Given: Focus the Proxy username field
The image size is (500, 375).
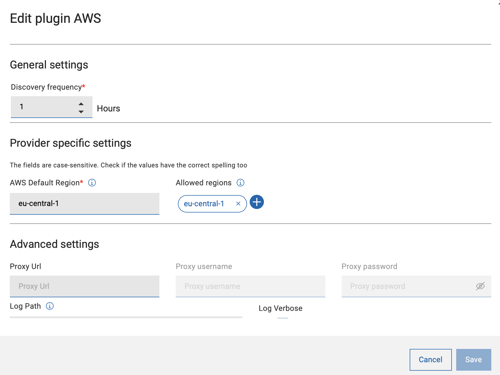Looking at the screenshot, I should pos(250,286).
